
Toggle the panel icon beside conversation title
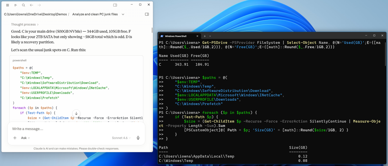click(147, 14)
